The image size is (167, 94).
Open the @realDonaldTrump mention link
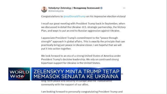pyautogui.click(x=75, y=16)
